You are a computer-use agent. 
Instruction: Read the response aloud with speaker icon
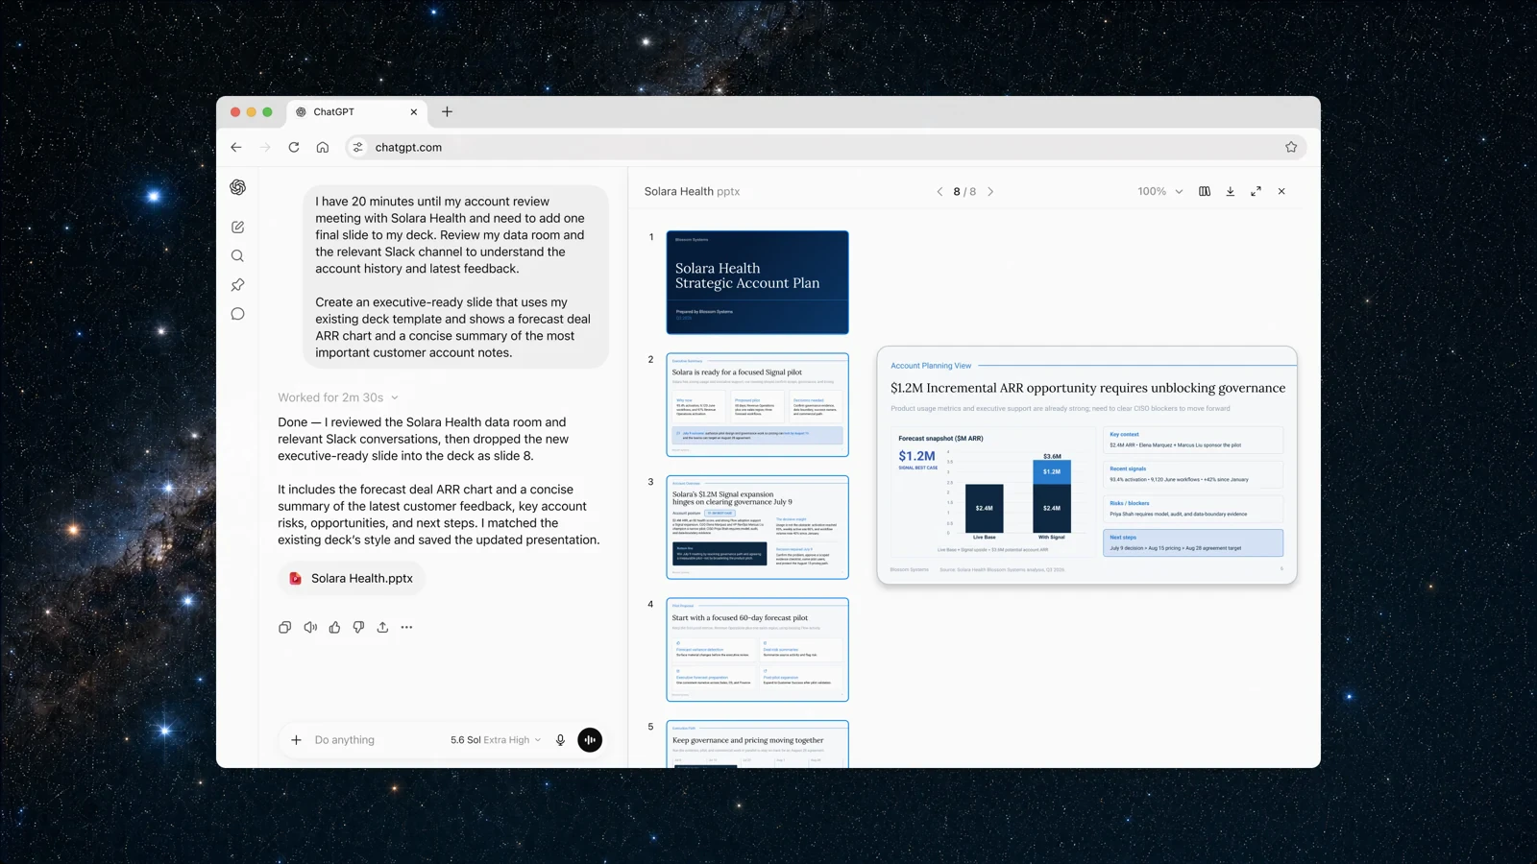(310, 627)
